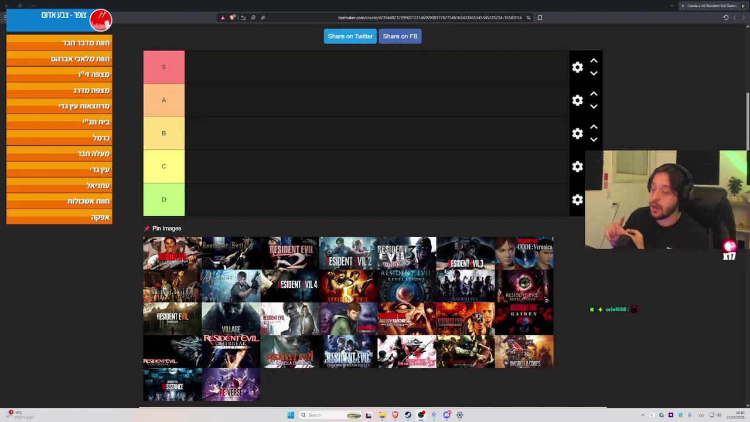This screenshot has height=422, width=750.
Task: Select alert area חוות מלאכי אברהם
Action: coord(59,59)
